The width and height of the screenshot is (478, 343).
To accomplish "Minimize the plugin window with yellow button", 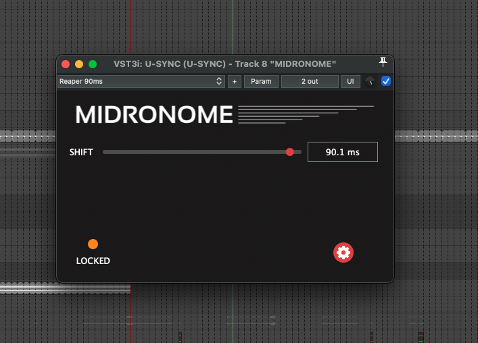I will click(x=79, y=64).
